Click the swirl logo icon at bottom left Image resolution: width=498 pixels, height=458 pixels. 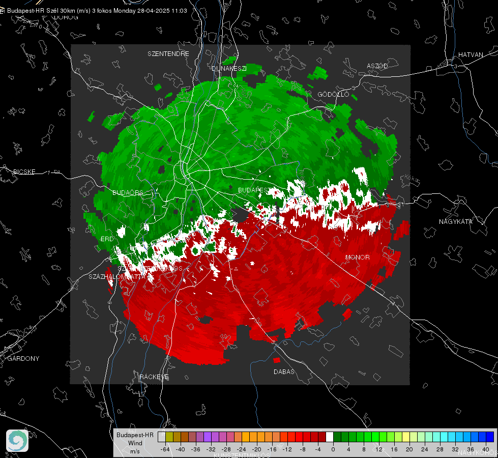pyautogui.click(x=17, y=441)
